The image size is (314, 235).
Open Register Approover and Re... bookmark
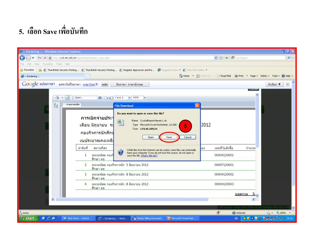coord(137,70)
